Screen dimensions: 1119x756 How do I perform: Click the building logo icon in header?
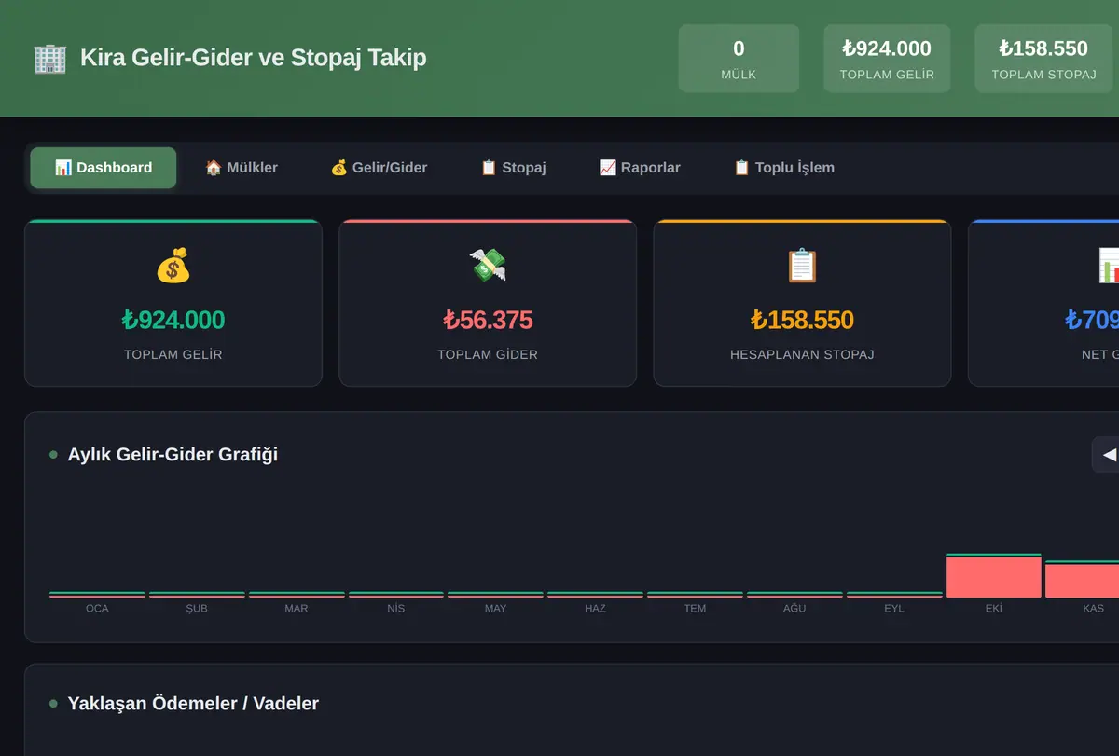click(49, 58)
